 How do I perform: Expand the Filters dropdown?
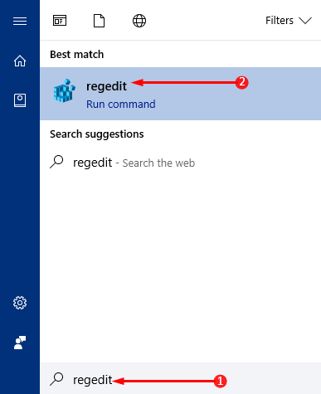289,21
